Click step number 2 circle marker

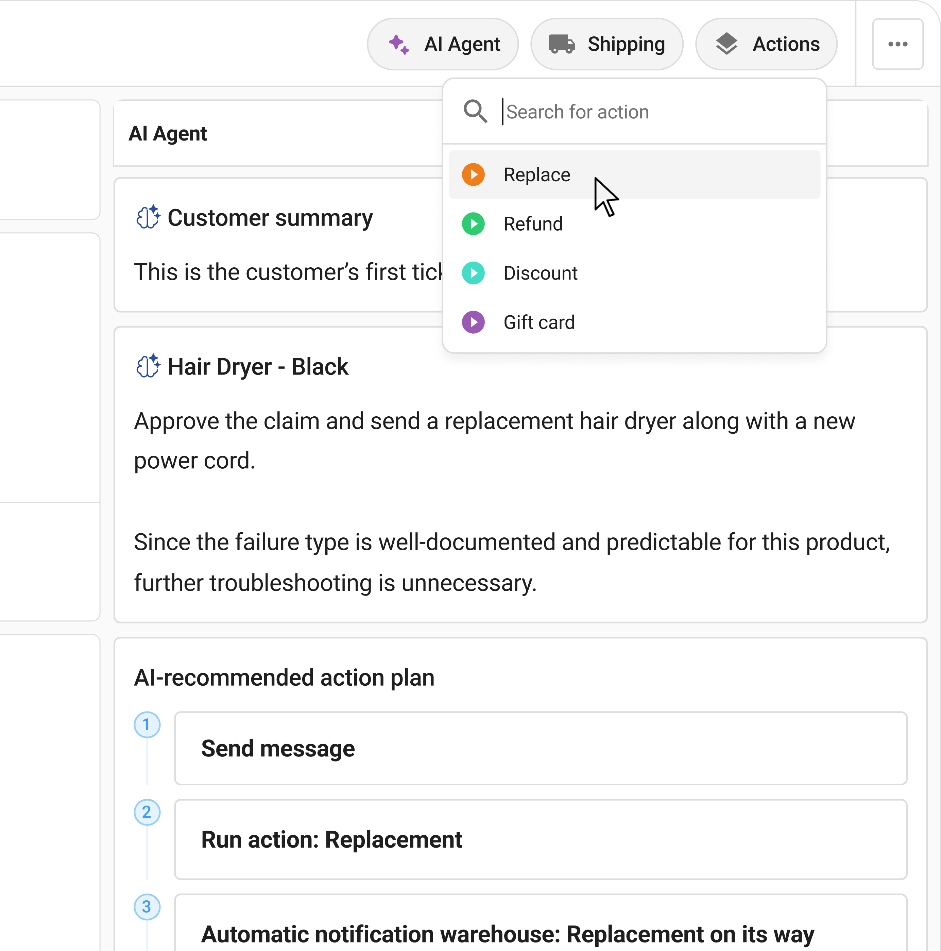[x=147, y=812]
